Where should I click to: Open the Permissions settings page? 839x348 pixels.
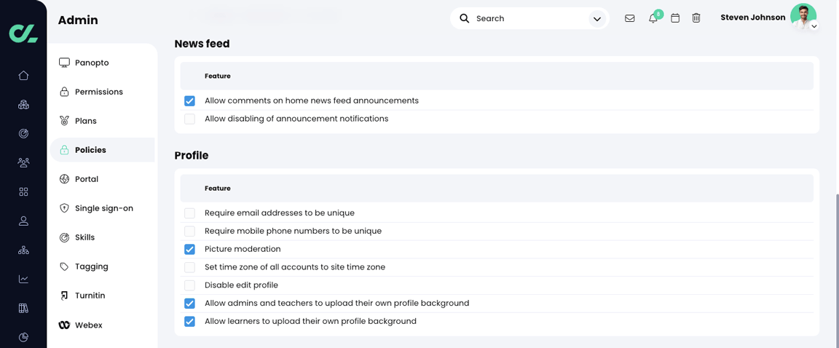tap(99, 92)
